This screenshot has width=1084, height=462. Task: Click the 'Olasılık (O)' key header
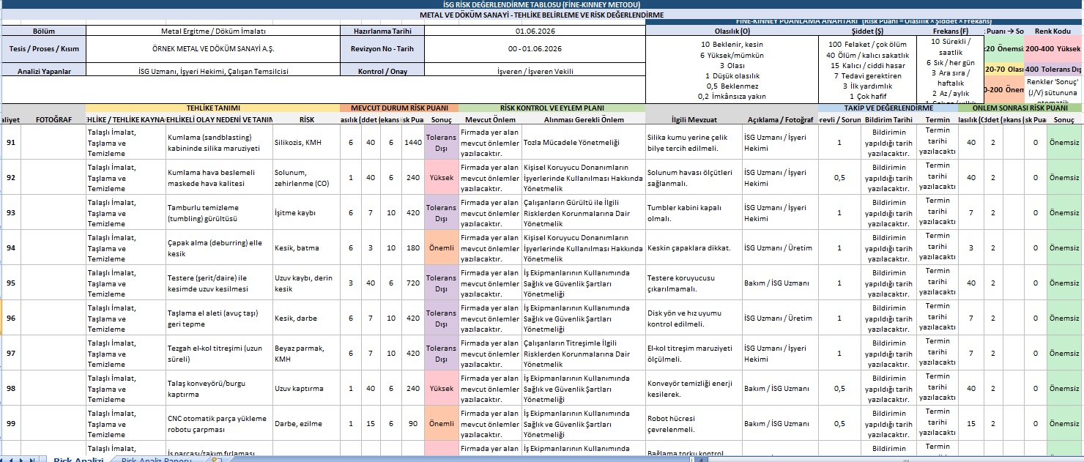[x=732, y=31]
